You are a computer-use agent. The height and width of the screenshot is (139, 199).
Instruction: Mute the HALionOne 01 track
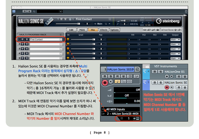pyautogui.click(x=155, y=72)
